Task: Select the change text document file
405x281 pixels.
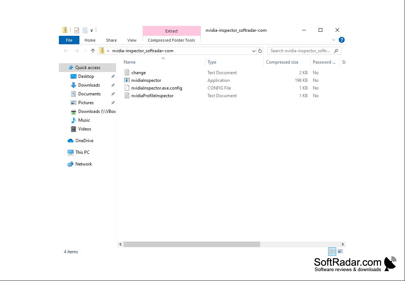Action: [138, 73]
